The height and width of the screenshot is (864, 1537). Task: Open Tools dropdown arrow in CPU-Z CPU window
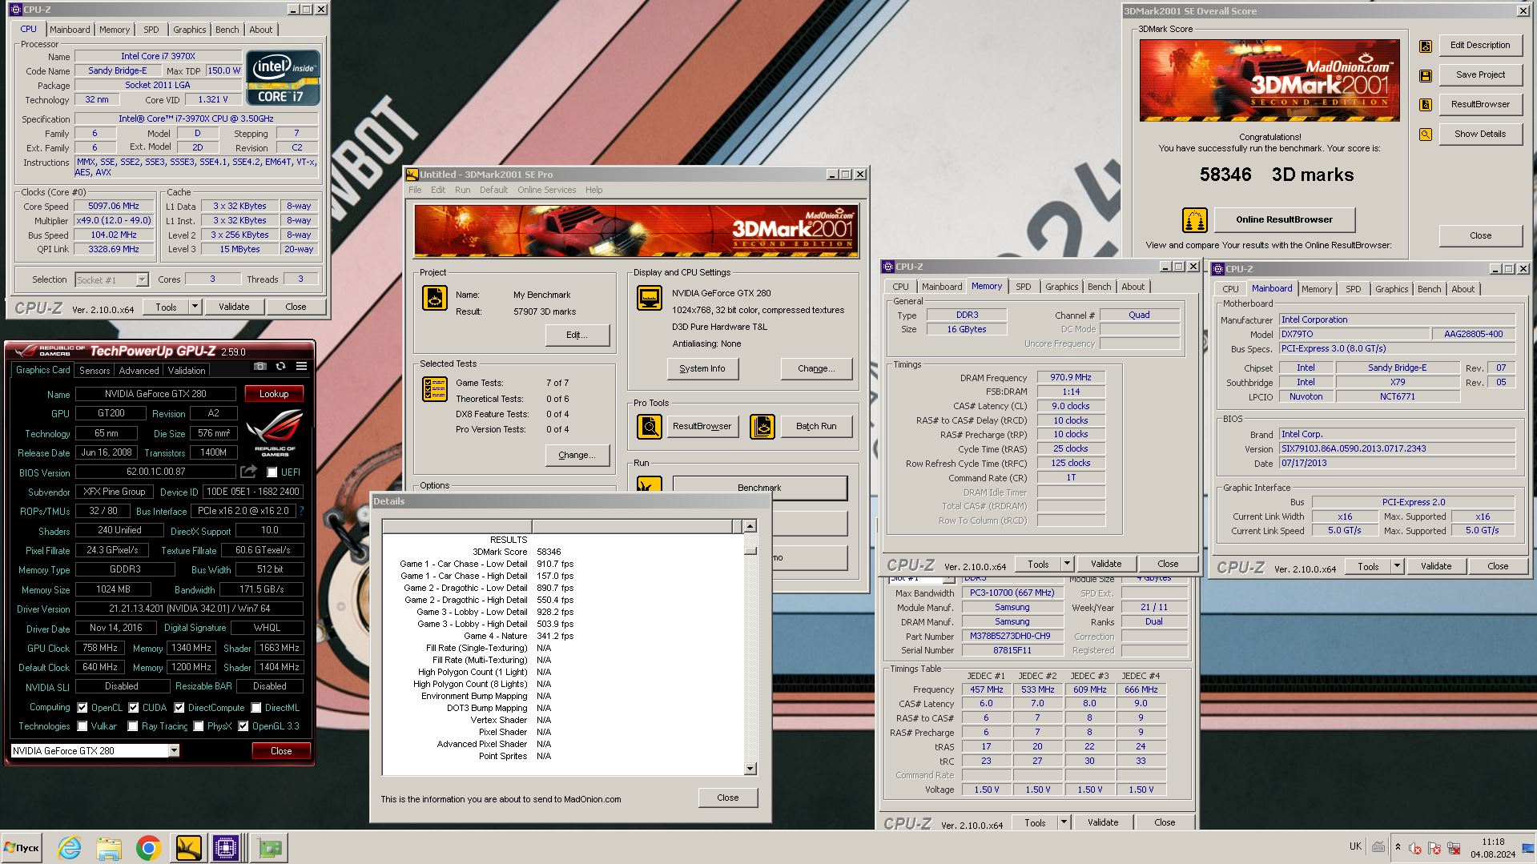click(194, 307)
